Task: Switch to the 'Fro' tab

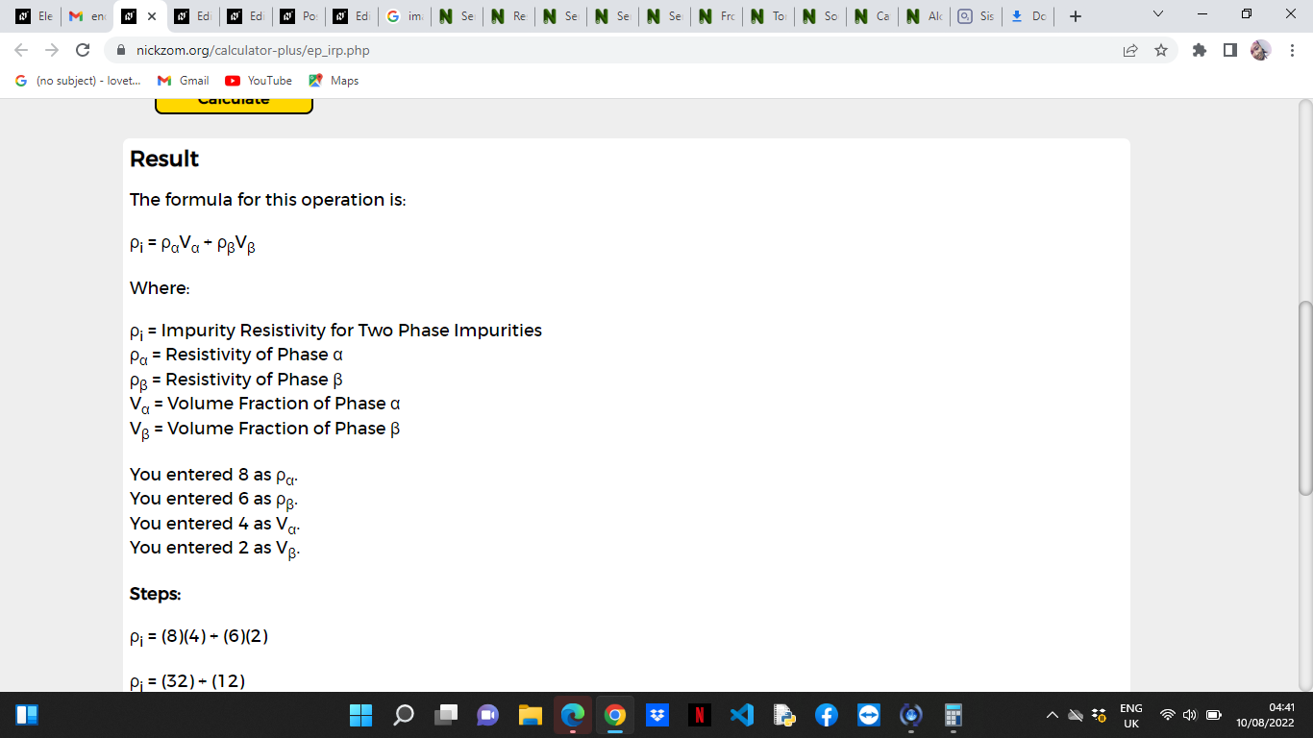Action: [718, 16]
